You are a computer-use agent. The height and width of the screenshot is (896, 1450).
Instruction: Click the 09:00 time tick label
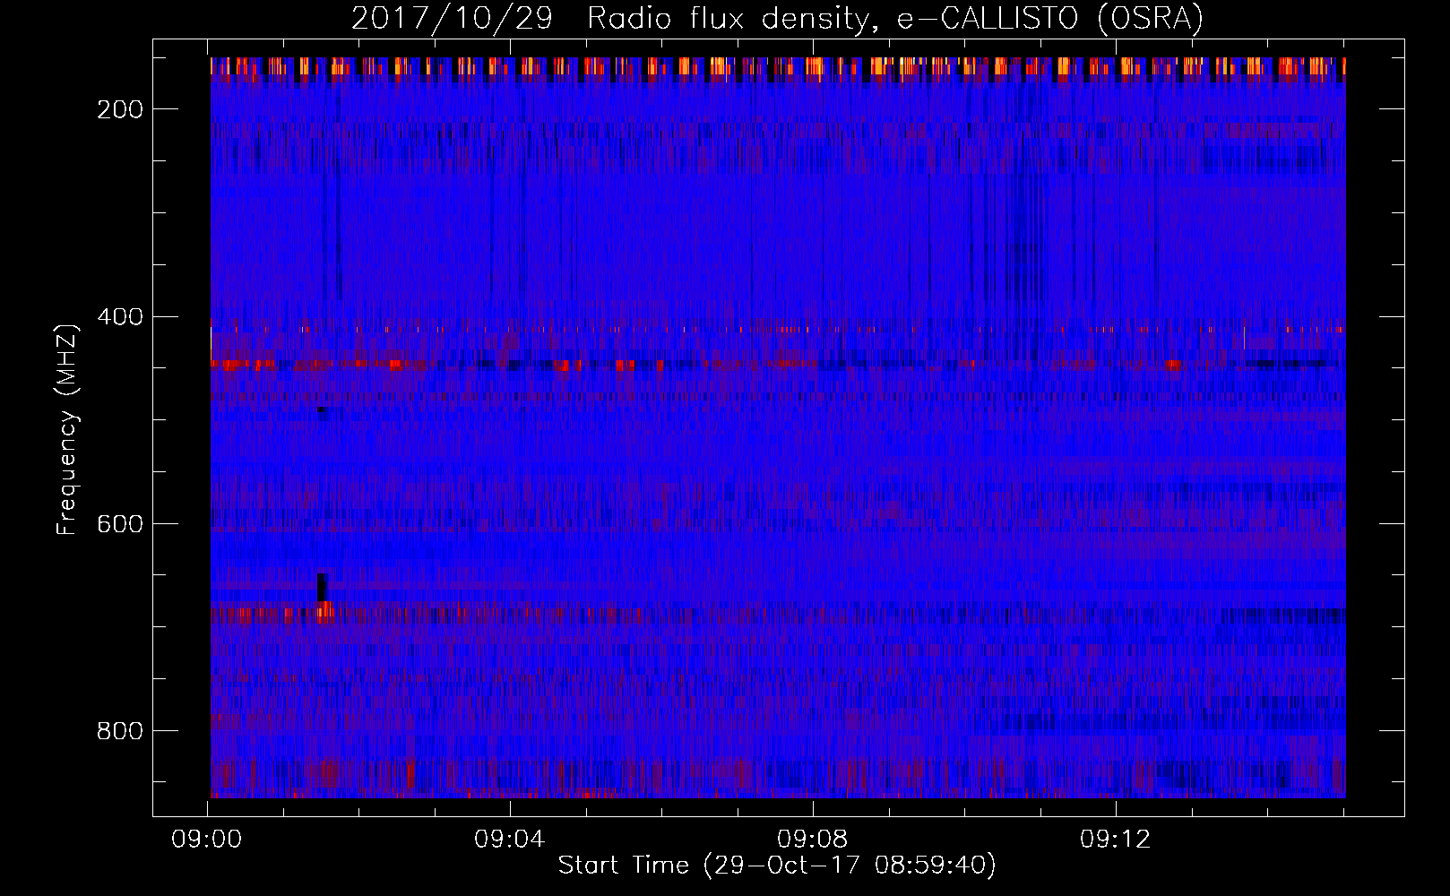(x=208, y=840)
